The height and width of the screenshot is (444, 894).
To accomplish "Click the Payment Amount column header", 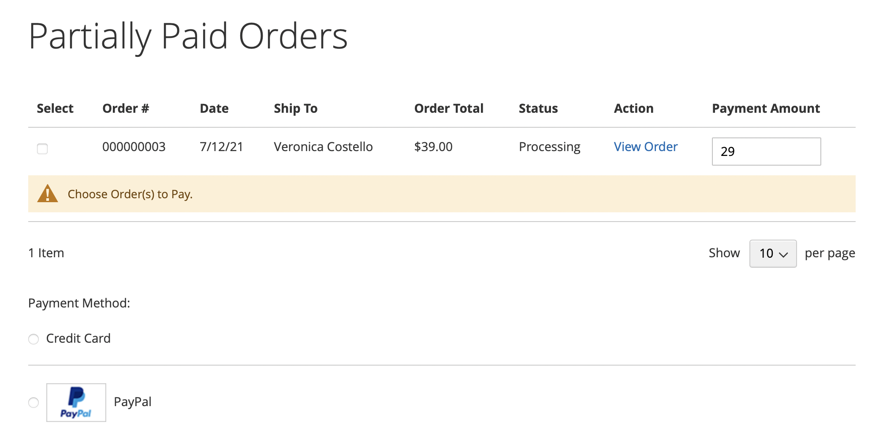I will tap(766, 108).
